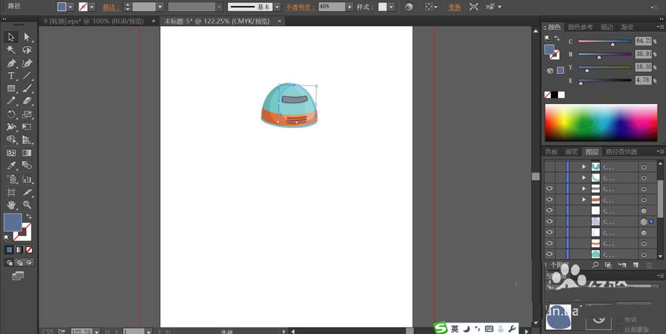The width and height of the screenshot is (666, 334).
Task: Hide the gray stripes group layer
Action: 549,189
